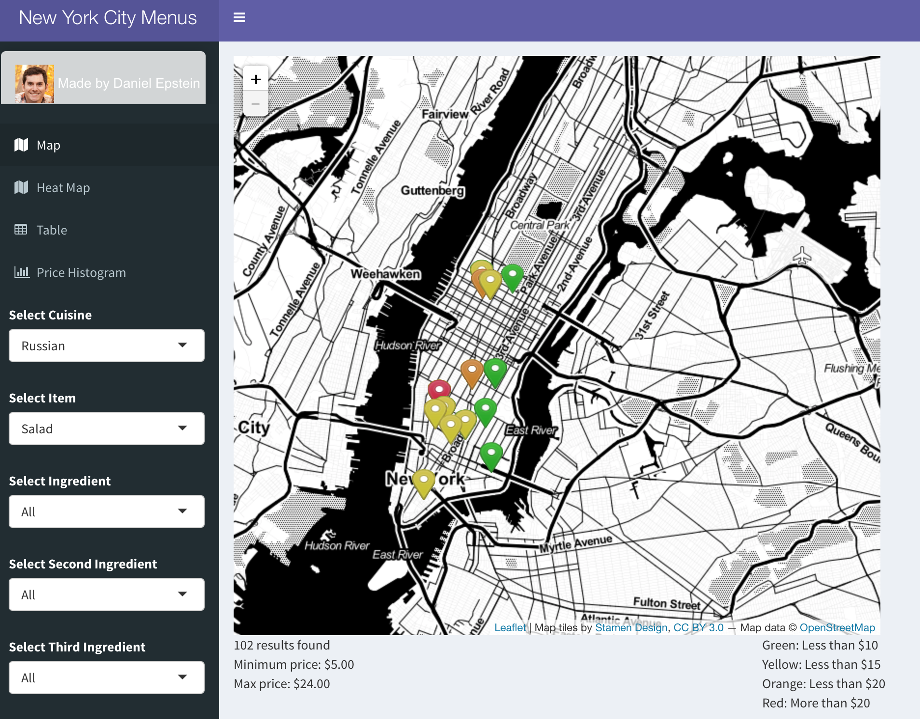The width and height of the screenshot is (920, 719).
Task: Toggle the hamburger sidebar menu icon
Action: 239,18
